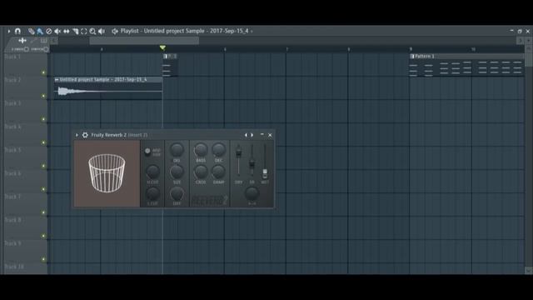
Task: Select the Track 1 header label
Action: coord(12,57)
